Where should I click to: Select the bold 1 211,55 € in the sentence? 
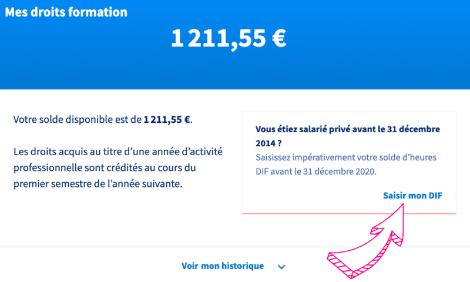167,120
